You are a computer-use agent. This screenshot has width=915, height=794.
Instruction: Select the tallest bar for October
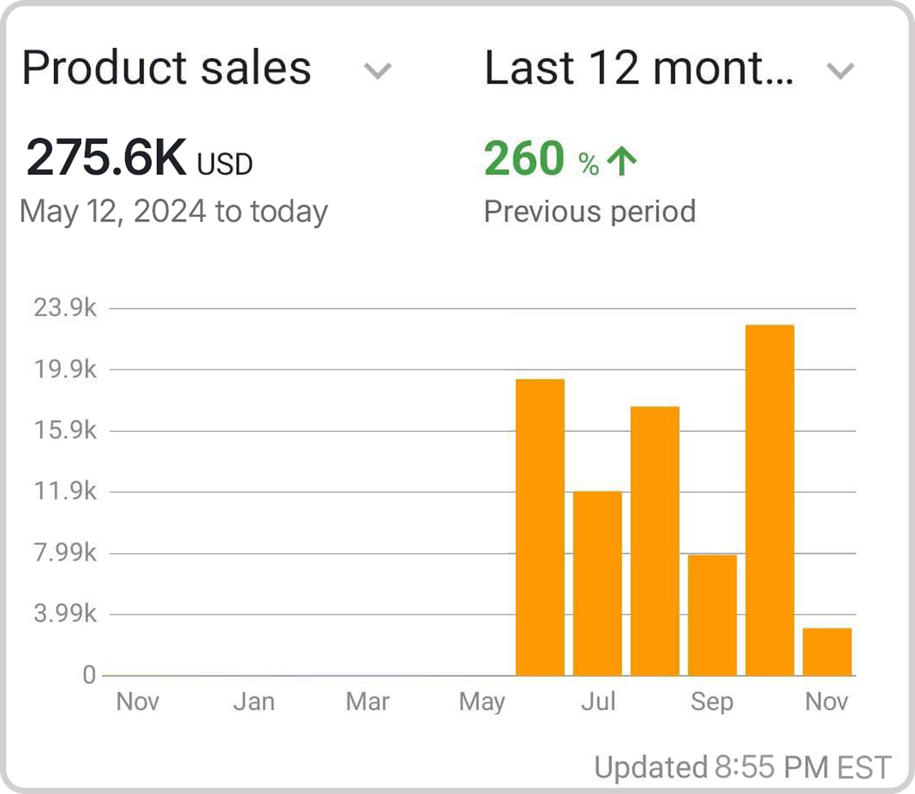pos(770,500)
